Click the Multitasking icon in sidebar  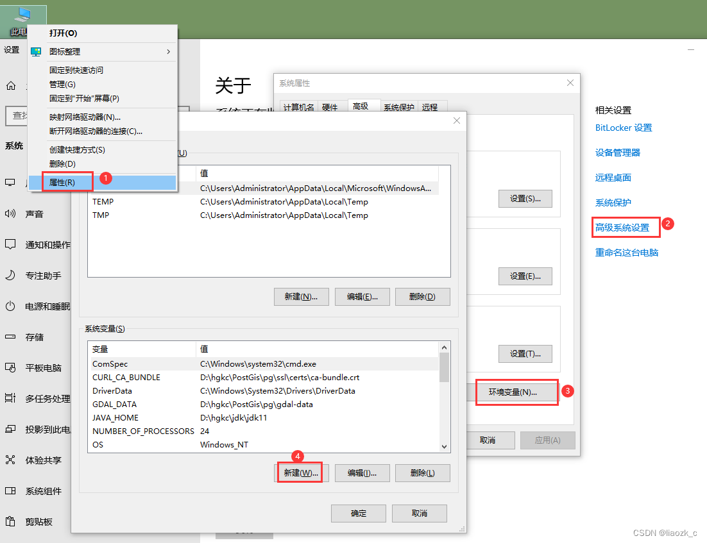coord(10,398)
